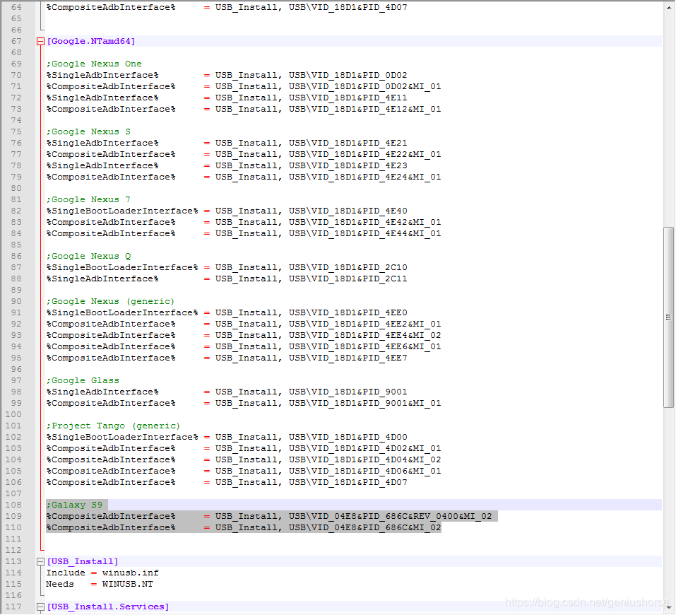Click 'USB\VID_18D1&PID_9001' on line 98
This screenshot has width=676, height=615.
coord(348,392)
